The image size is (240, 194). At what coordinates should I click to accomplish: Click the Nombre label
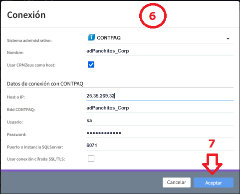click(x=15, y=52)
